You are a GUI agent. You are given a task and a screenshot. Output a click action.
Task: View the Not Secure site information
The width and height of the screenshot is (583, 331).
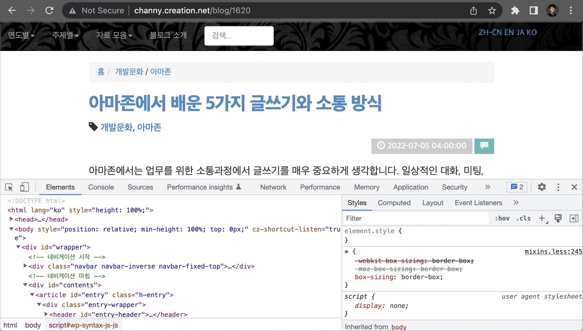pyautogui.click(x=97, y=10)
